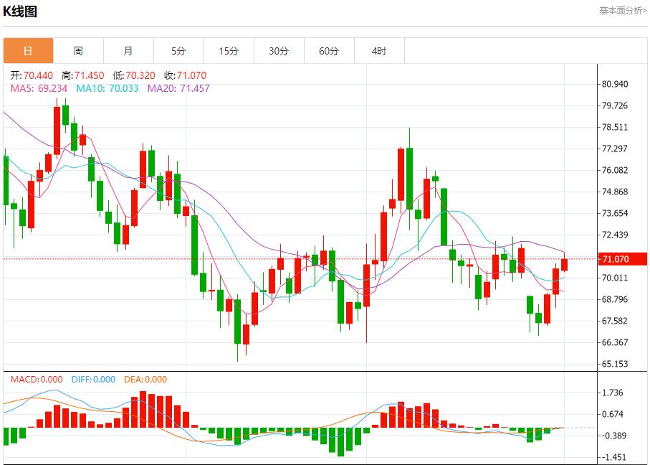Show the 60分 interval chart
This screenshot has width=650, height=465.
click(329, 51)
